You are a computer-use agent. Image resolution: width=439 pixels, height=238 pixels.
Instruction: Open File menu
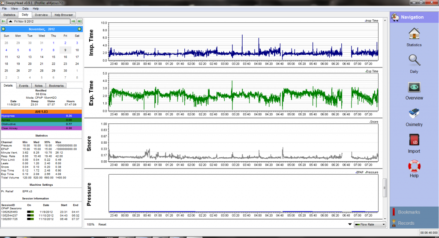[x=4, y=9]
